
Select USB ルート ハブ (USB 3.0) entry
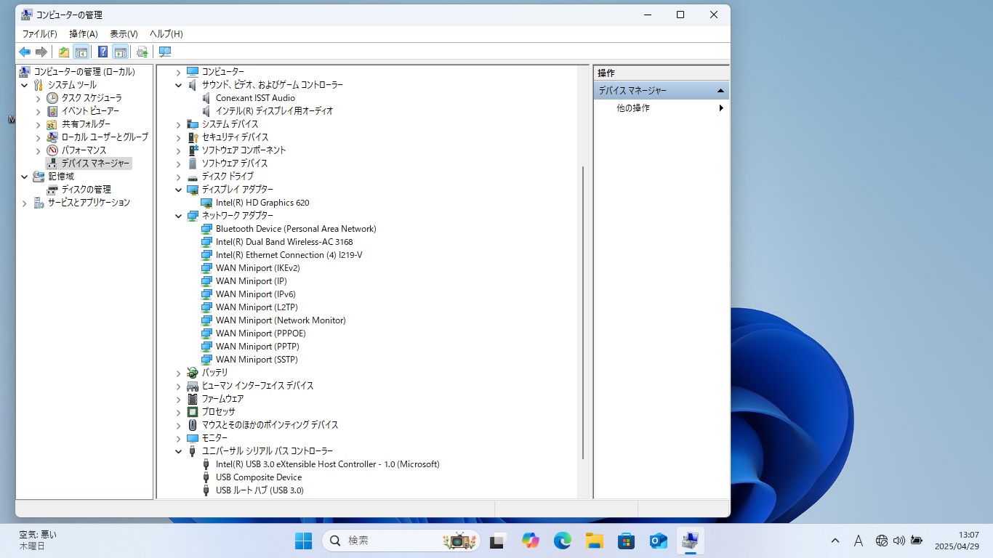pyautogui.click(x=260, y=490)
